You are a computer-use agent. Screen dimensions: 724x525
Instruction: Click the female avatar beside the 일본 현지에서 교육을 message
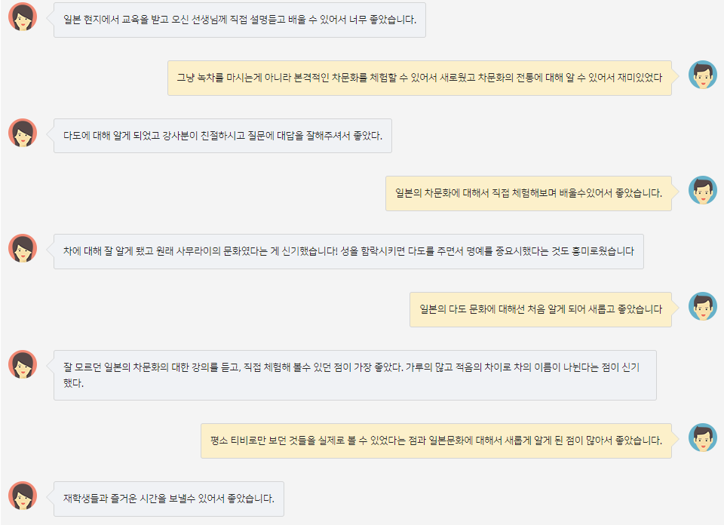23,17
